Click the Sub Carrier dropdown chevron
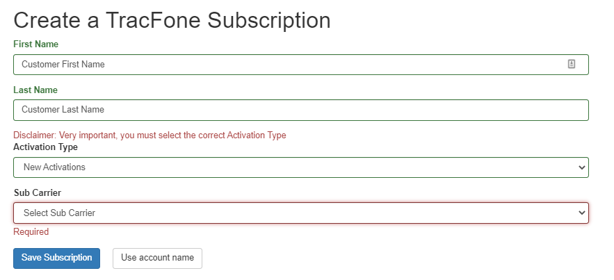Image resolution: width=614 pixels, height=280 pixels. (582, 213)
